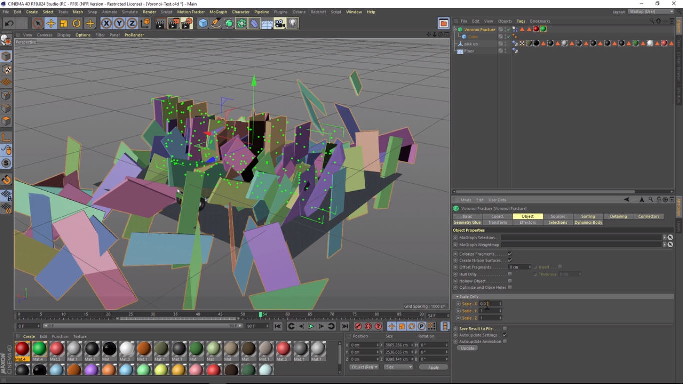Enable Save Result to File checkbox

(505, 328)
